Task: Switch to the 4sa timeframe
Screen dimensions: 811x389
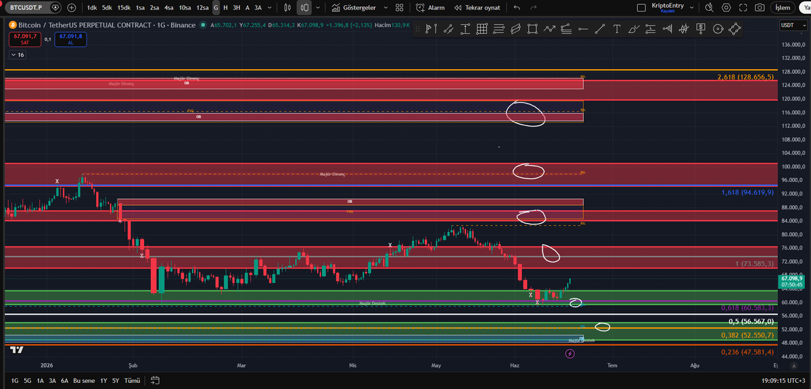Action: click(x=168, y=7)
